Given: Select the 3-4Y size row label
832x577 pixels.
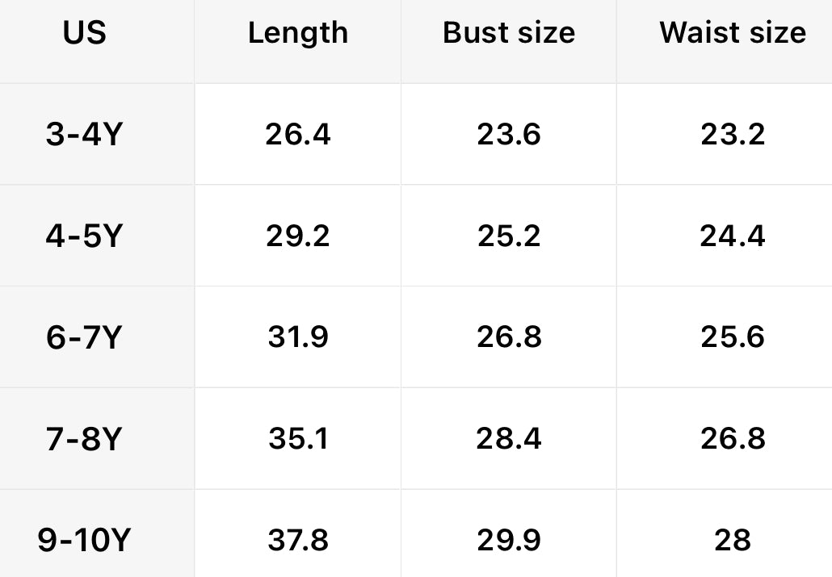Looking at the screenshot, I should coord(84,134).
